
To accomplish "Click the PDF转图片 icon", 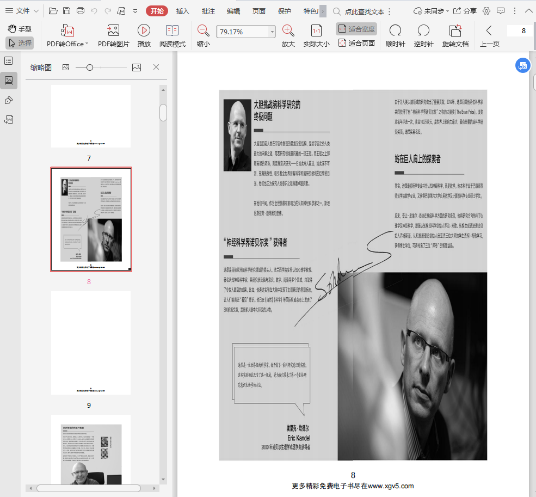I will click(x=113, y=31).
